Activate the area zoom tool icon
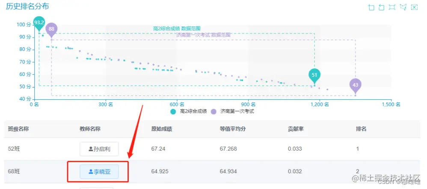 371,7
